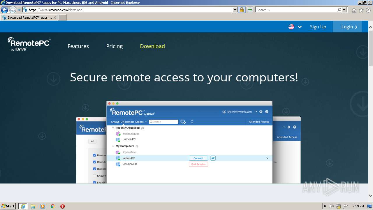Image resolution: width=373 pixels, height=210 pixels.
Task: Click Attended Access in right background window
Action: click(287, 137)
